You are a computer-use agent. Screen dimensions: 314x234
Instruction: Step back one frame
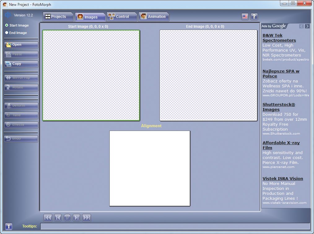(x=58, y=218)
